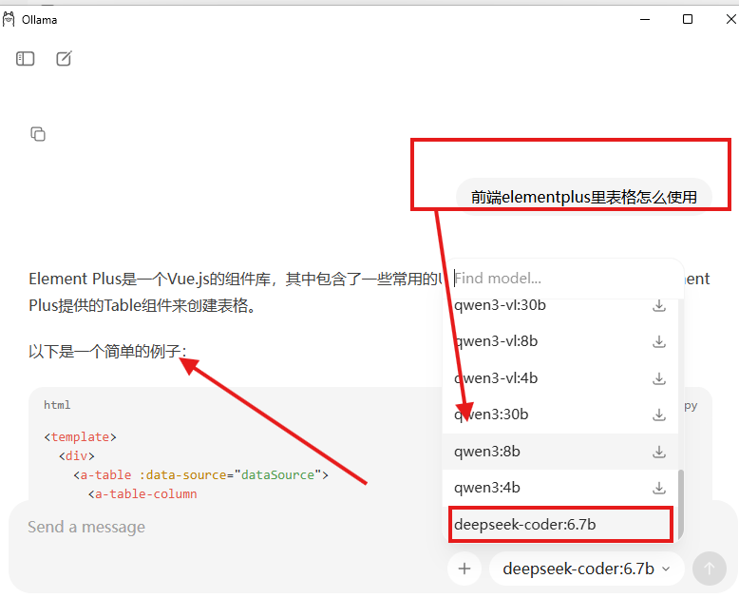
Task: Download the qwen3:4b model
Action: (659, 488)
